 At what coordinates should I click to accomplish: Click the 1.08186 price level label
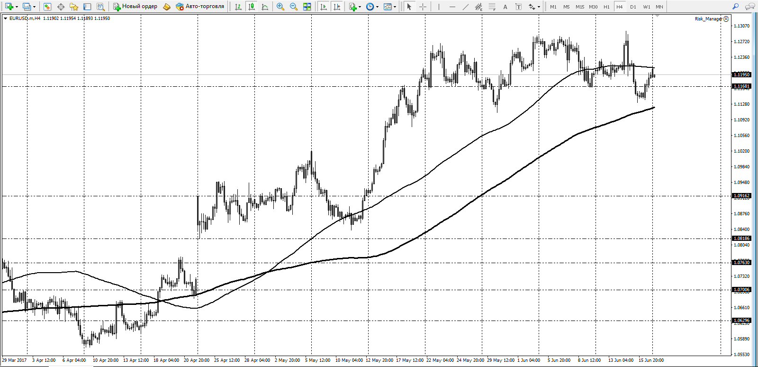click(x=742, y=239)
